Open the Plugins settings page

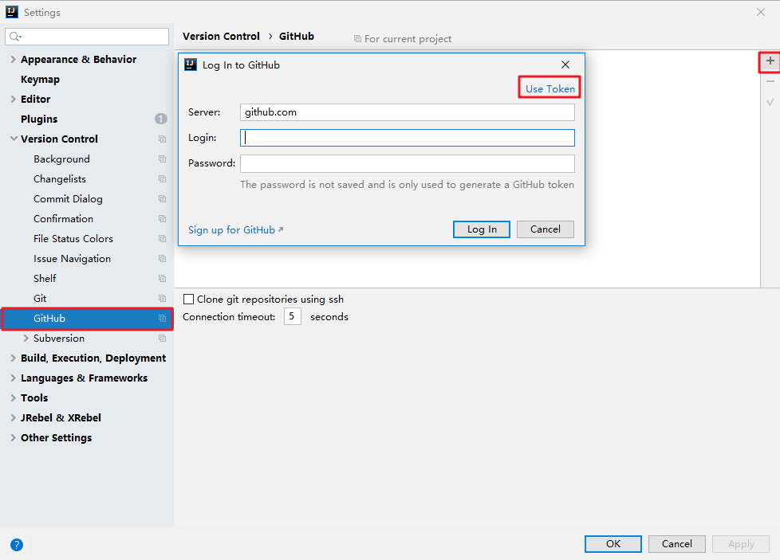39,119
